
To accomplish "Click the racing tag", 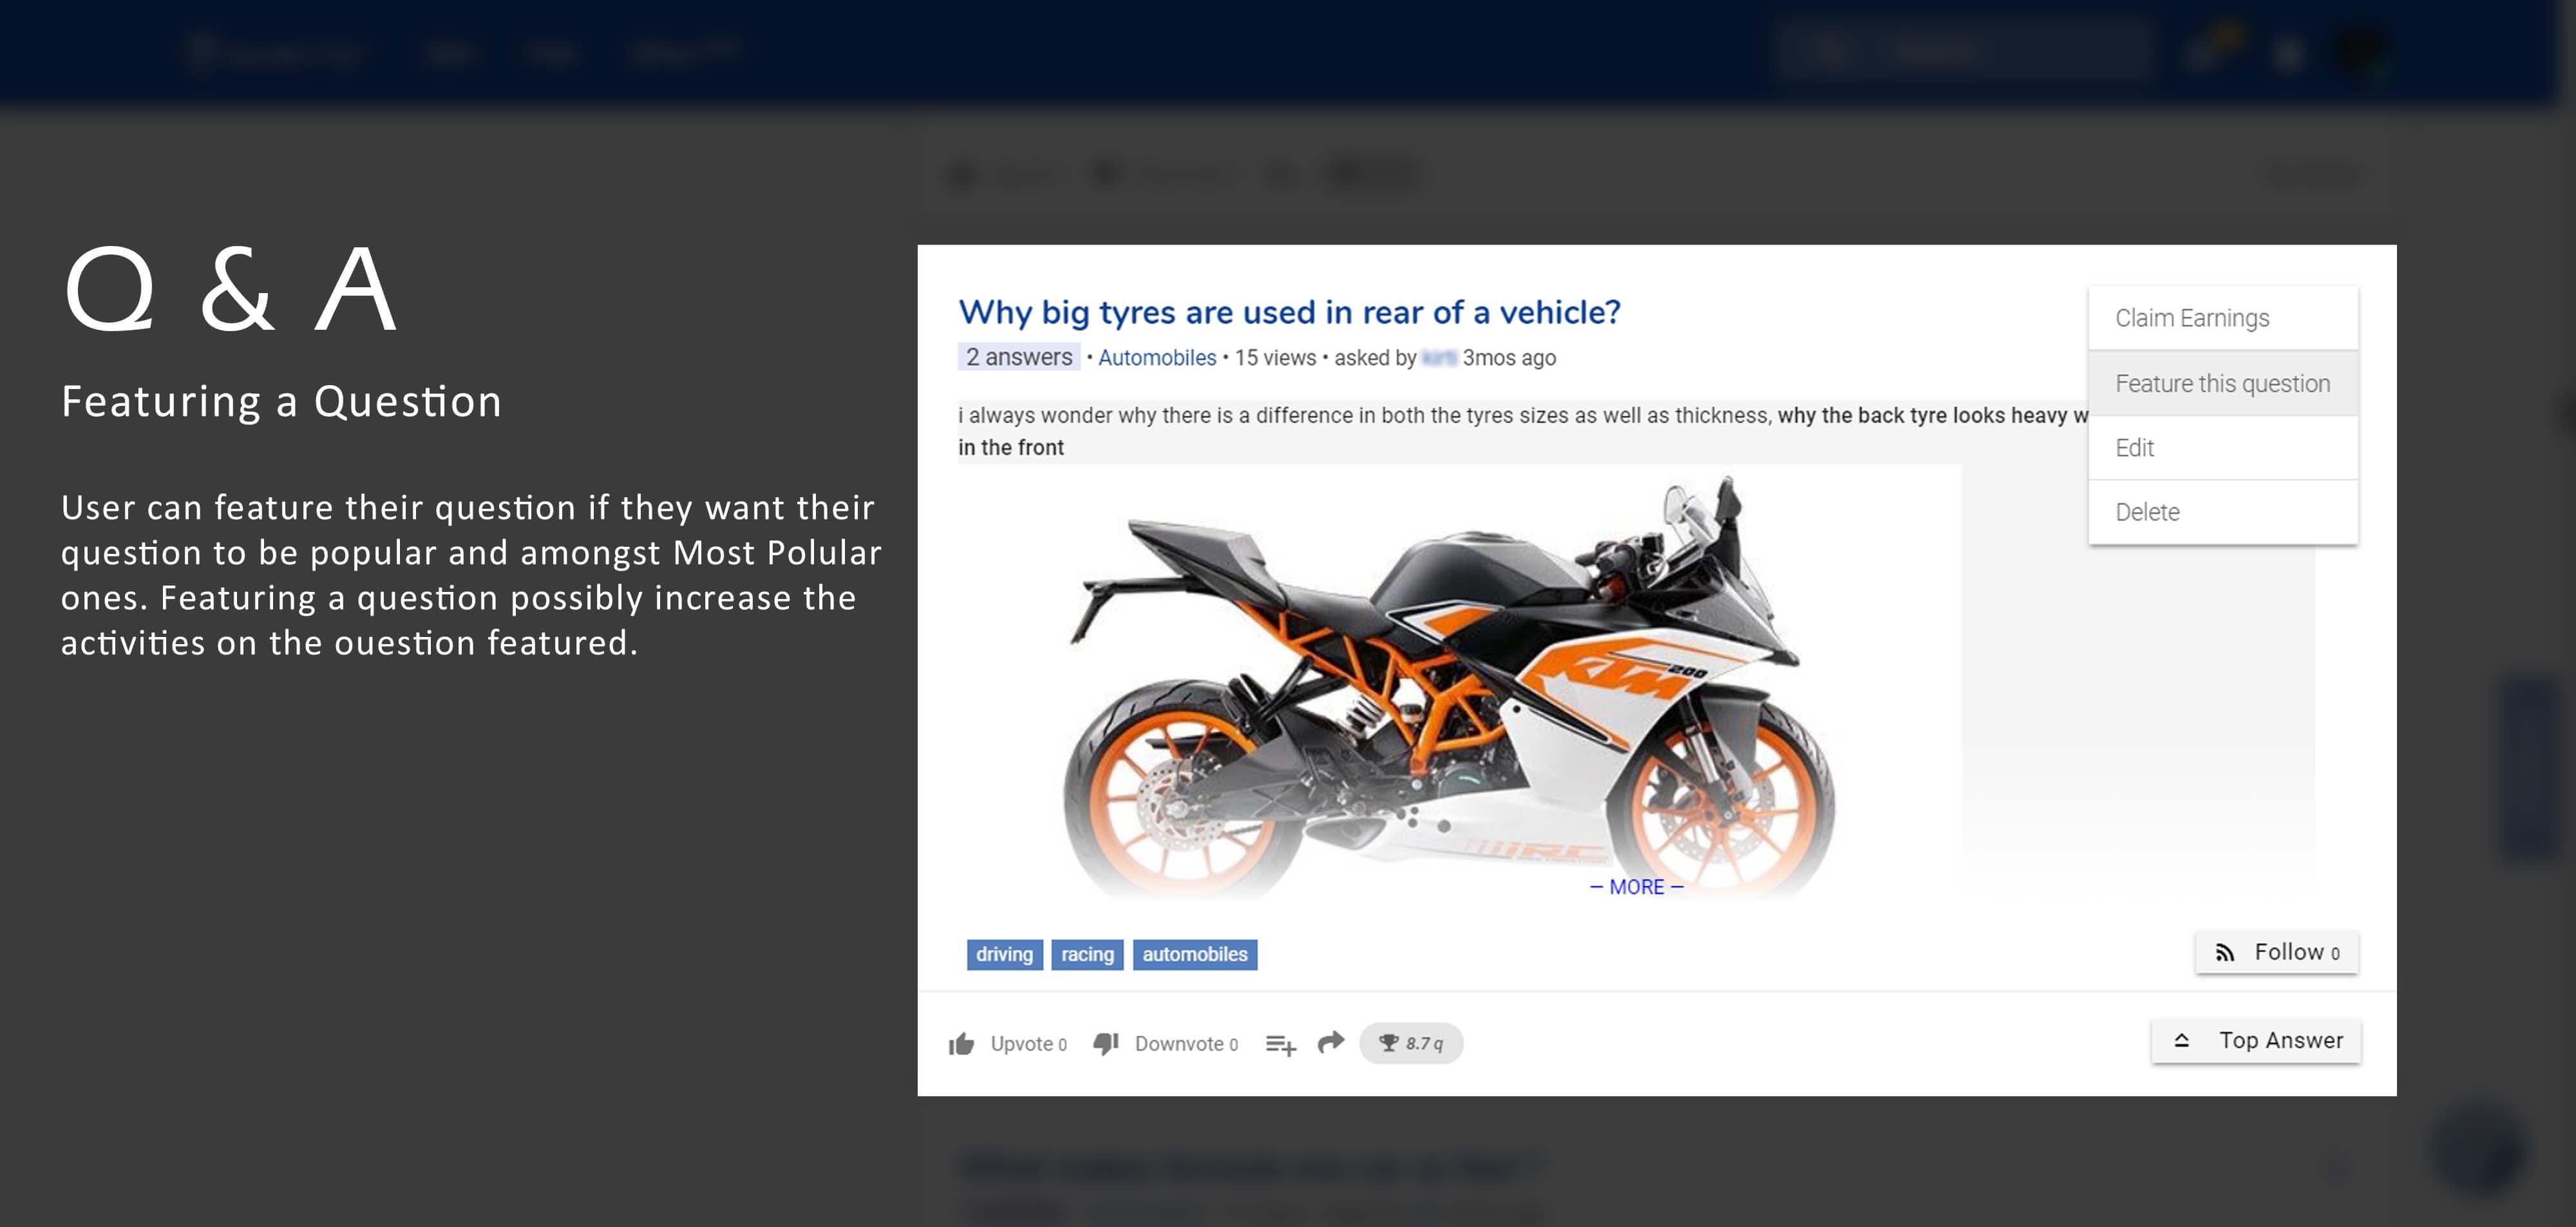I will pyautogui.click(x=1087, y=955).
